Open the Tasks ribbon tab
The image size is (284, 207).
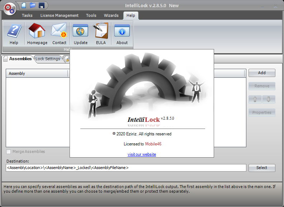click(x=27, y=15)
